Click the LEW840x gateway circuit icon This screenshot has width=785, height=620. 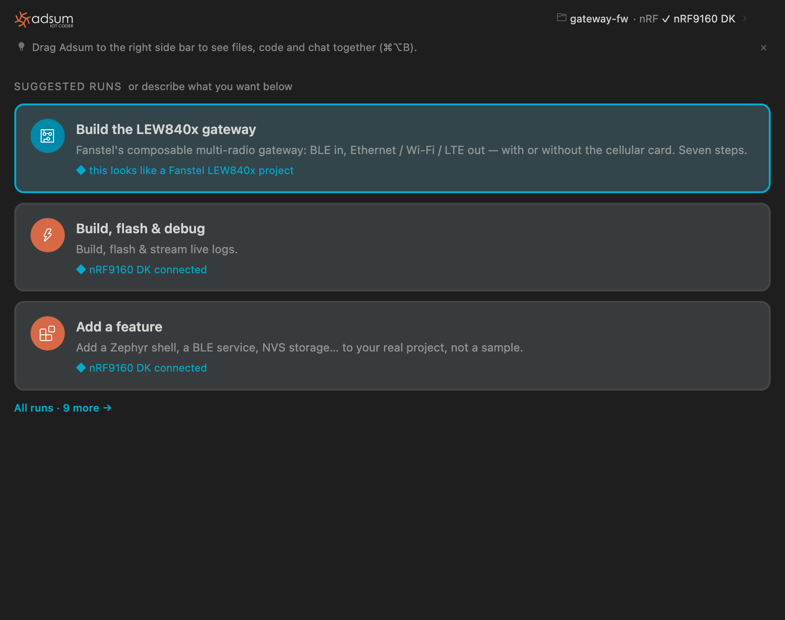click(48, 136)
